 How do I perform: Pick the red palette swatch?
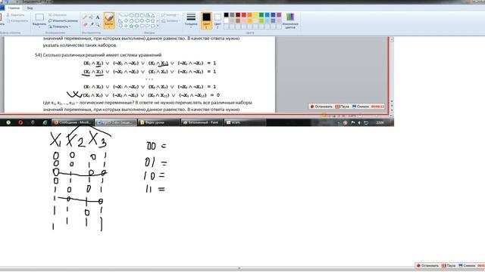244,15
